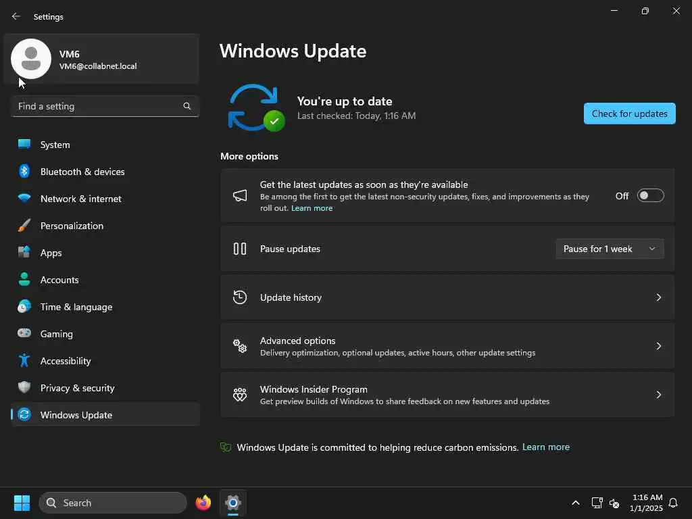Open Personalization settings
Screen dimensions: 692x519
pos(105,226)
